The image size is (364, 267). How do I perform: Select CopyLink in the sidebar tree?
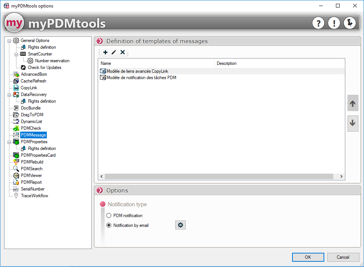(x=29, y=88)
